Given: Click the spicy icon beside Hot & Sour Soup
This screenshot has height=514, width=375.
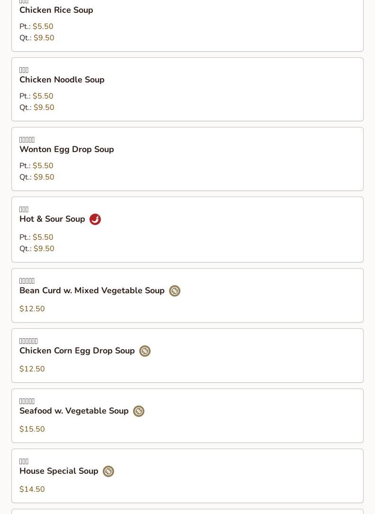Looking at the screenshot, I should pos(95,219).
